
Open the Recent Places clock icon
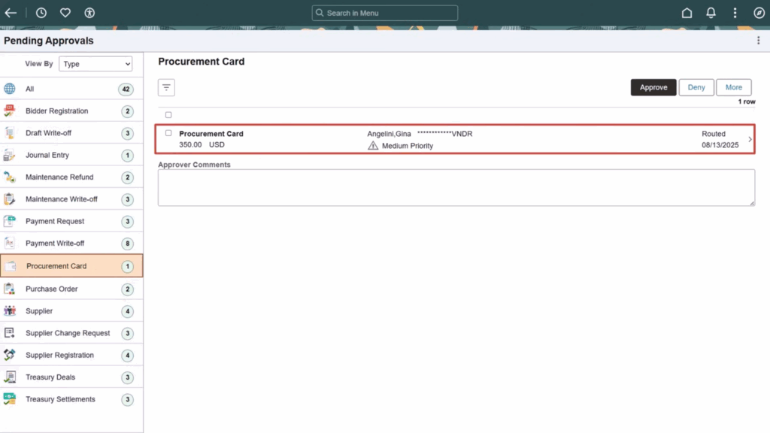(41, 12)
